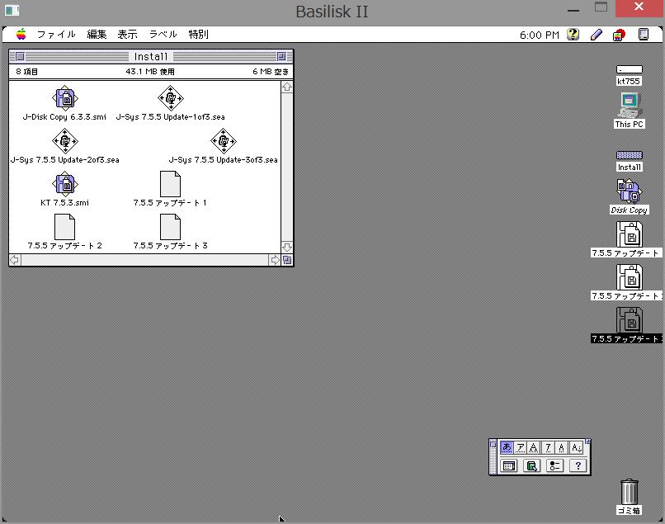Image resolution: width=665 pixels, height=524 pixels.
Task: Click the highlighted 7.5.5 アップデート desktop disk image
Action: [629, 319]
